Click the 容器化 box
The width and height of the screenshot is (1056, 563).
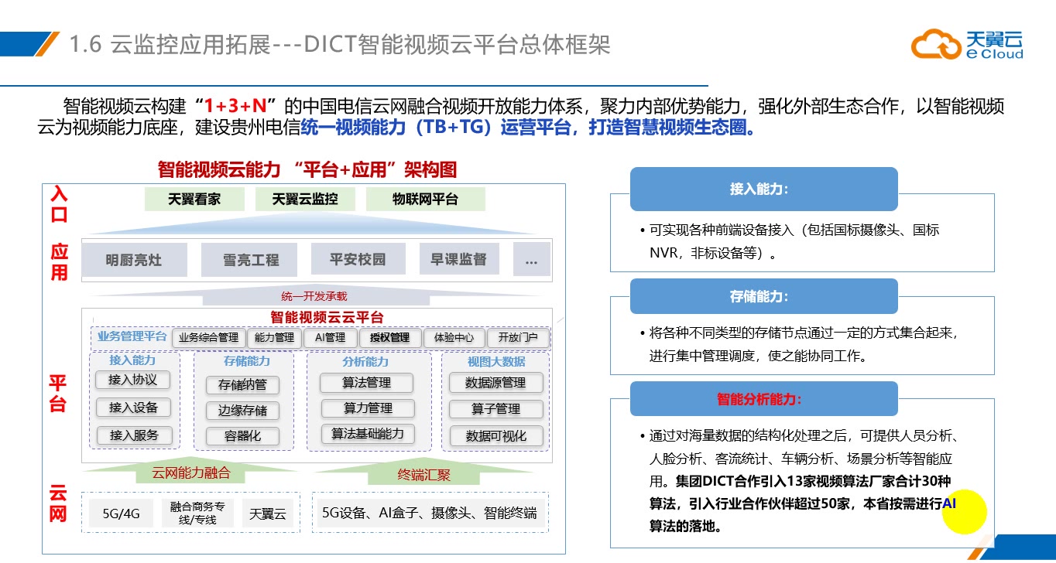point(242,436)
